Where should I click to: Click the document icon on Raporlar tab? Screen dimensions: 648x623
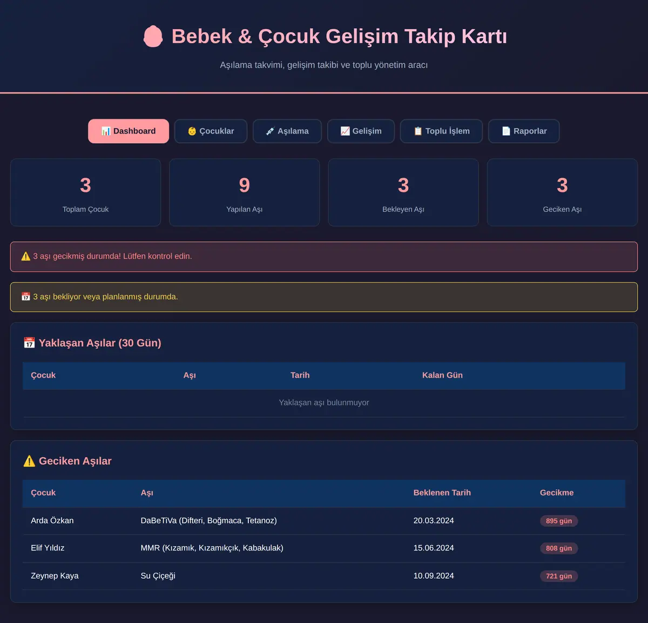(506, 131)
